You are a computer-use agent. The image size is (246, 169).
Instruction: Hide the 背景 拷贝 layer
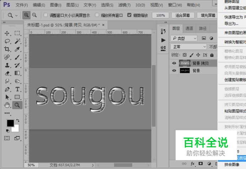tap(174, 63)
